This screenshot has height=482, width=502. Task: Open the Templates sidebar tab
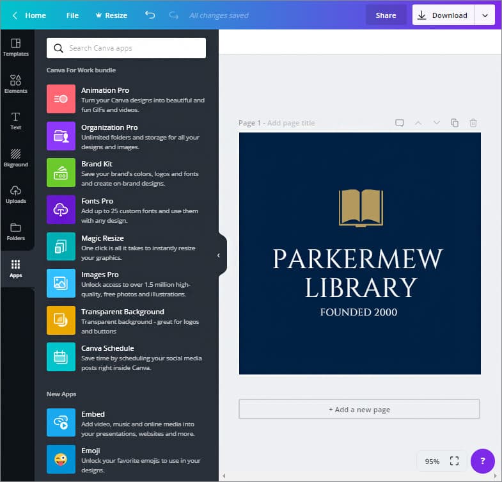point(16,47)
